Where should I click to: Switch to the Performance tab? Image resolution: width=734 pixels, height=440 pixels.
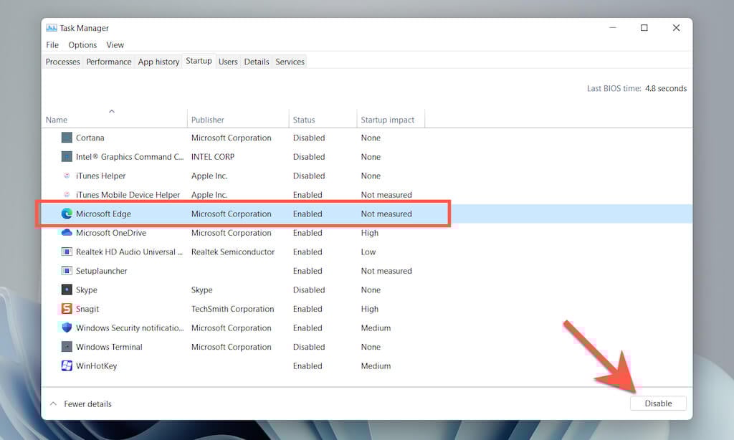109,62
